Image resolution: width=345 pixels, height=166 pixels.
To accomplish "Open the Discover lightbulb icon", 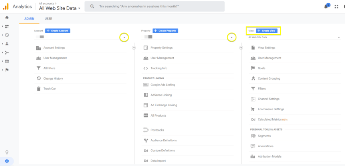I will tap(7, 152).
